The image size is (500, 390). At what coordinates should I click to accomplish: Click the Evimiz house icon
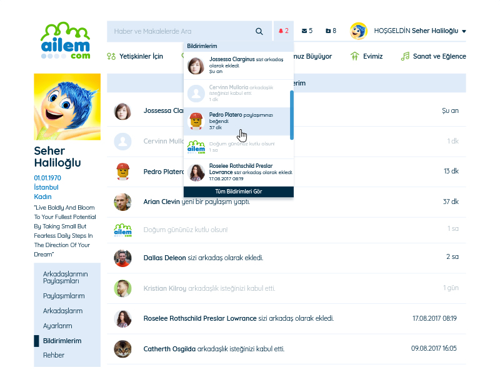(355, 56)
